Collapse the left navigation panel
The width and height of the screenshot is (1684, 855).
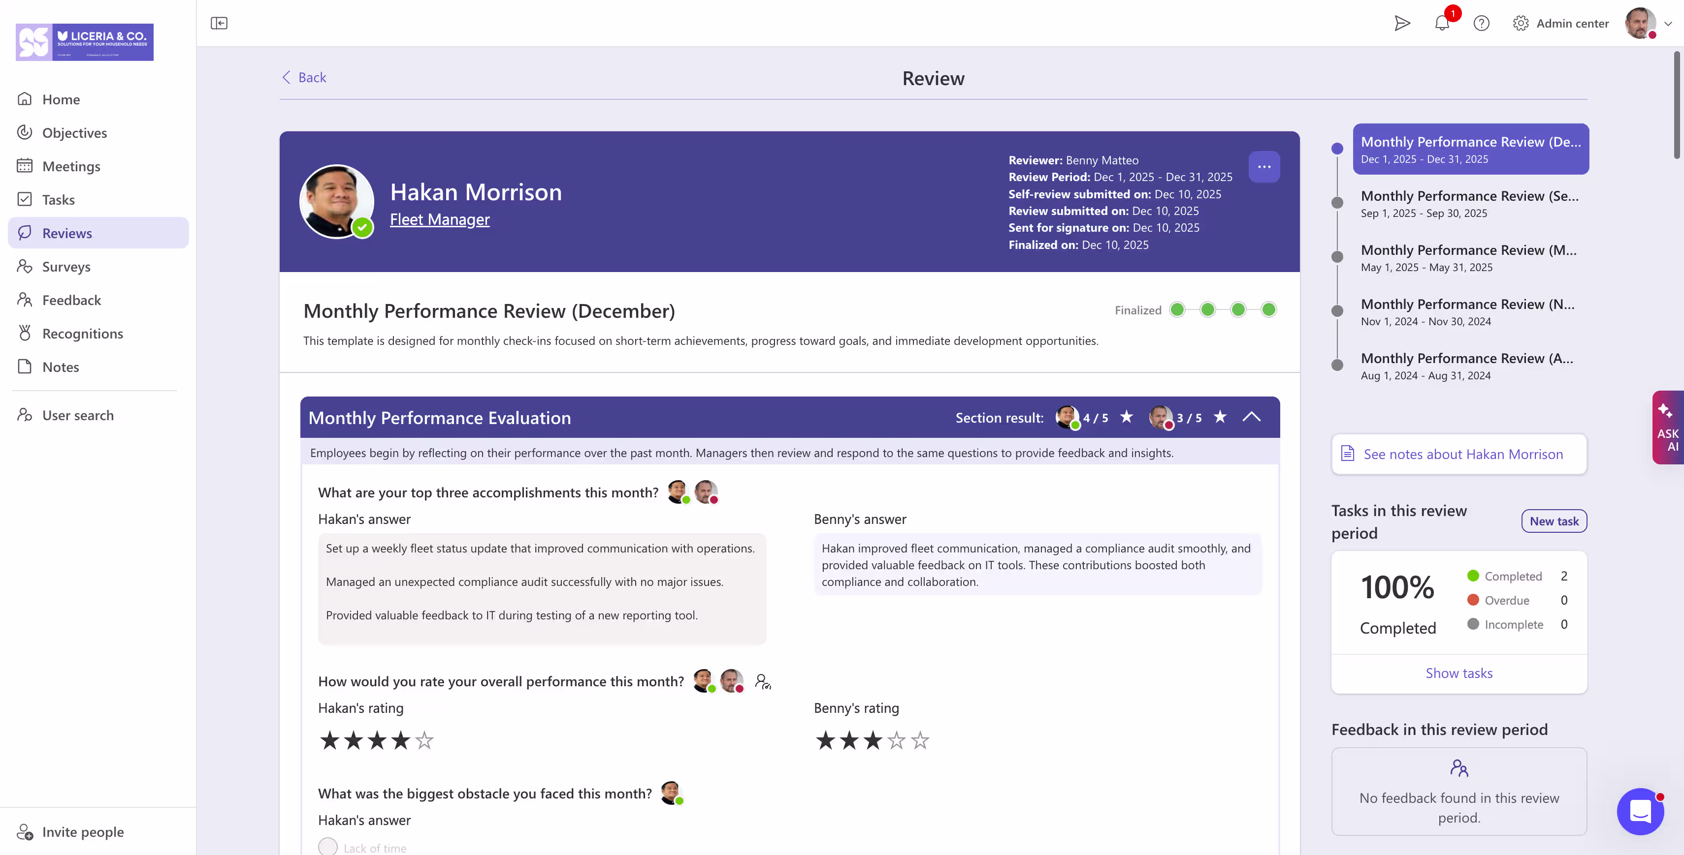click(220, 22)
